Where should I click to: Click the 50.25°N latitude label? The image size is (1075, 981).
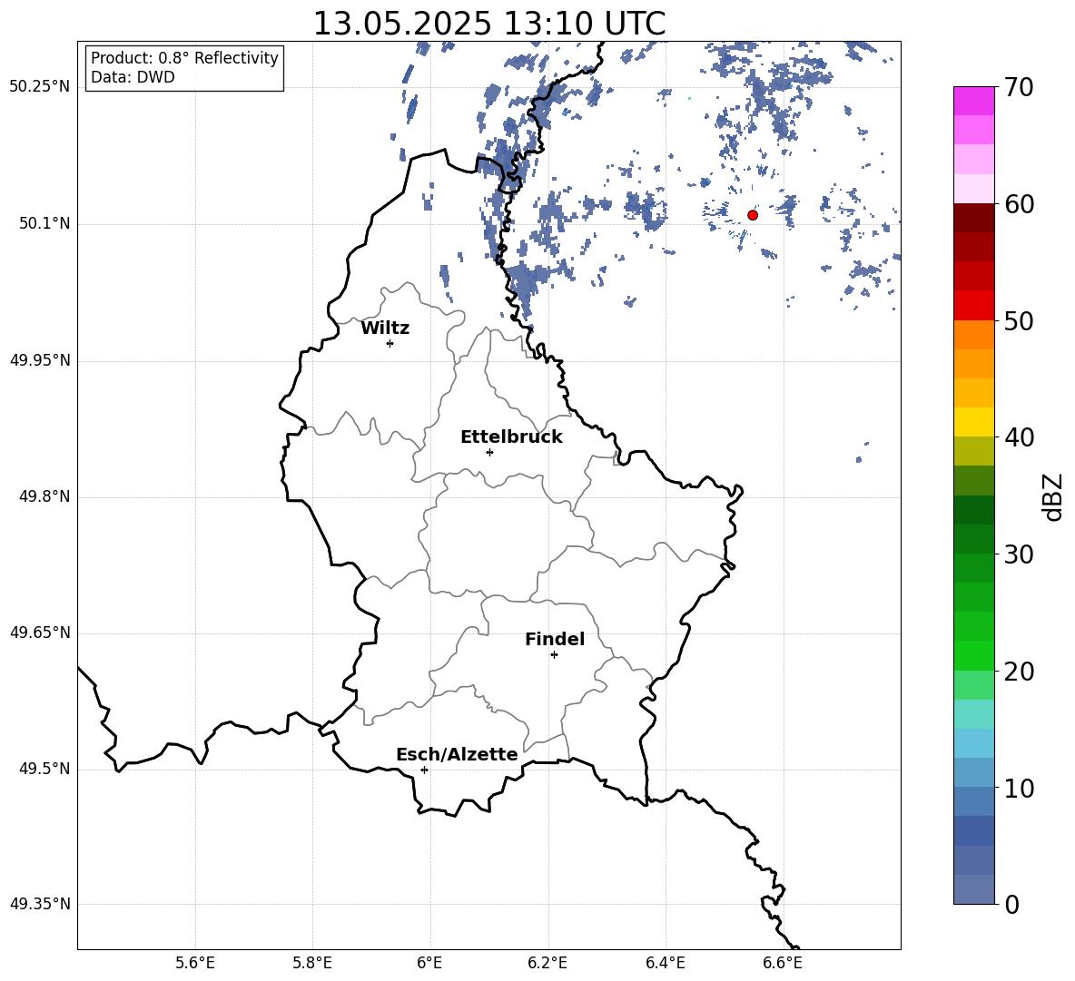[x=40, y=87]
